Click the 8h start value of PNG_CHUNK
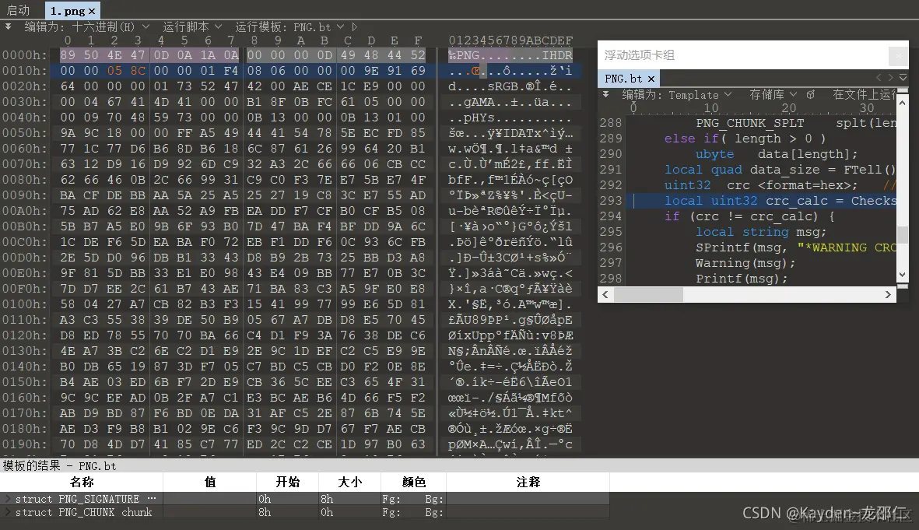The height and width of the screenshot is (530, 919). (265, 512)
